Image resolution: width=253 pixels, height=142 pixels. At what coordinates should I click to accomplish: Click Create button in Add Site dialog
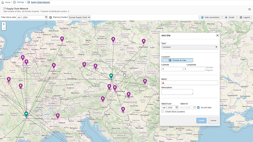[x=201, y=121]
